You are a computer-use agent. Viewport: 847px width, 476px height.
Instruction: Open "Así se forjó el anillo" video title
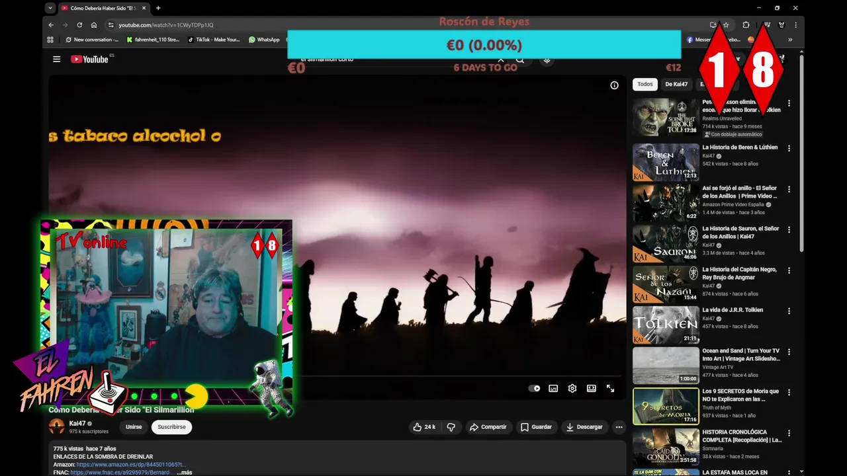[740, 192]
